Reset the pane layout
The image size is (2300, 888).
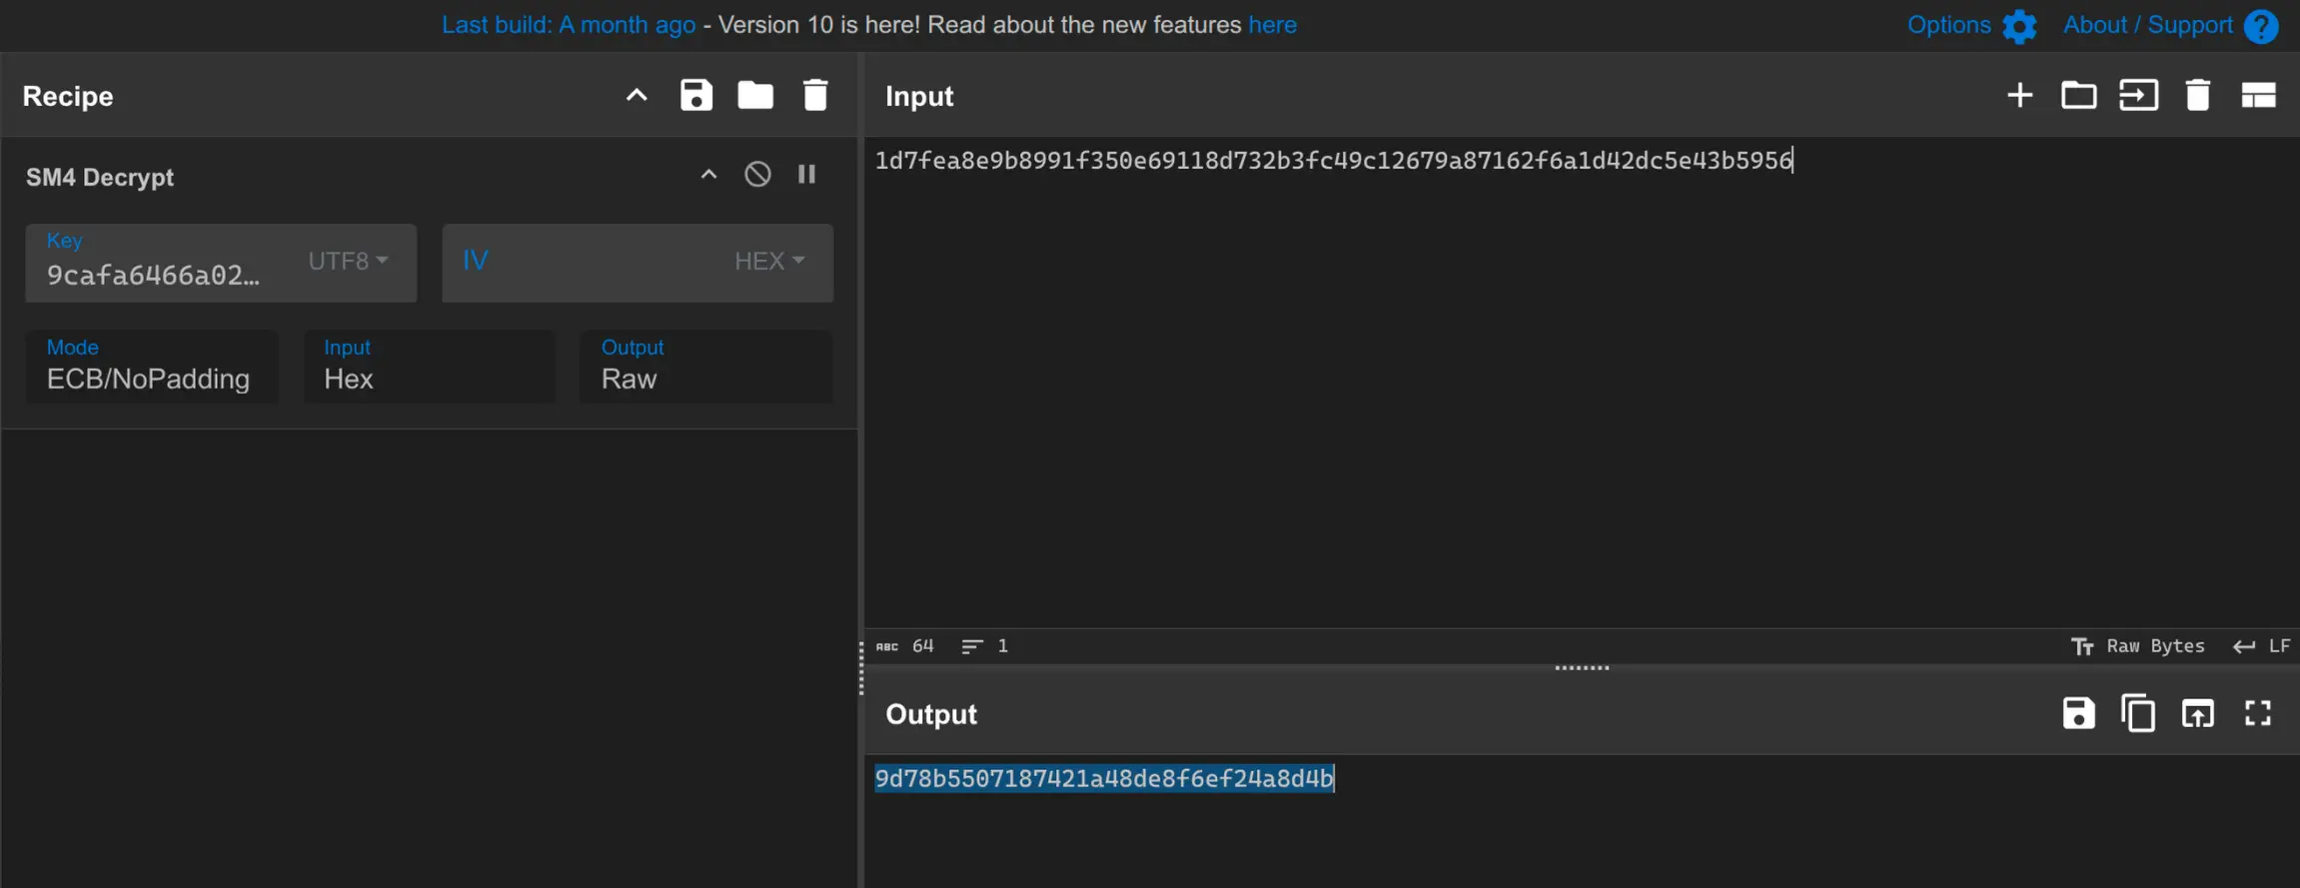coord(2258,96)
